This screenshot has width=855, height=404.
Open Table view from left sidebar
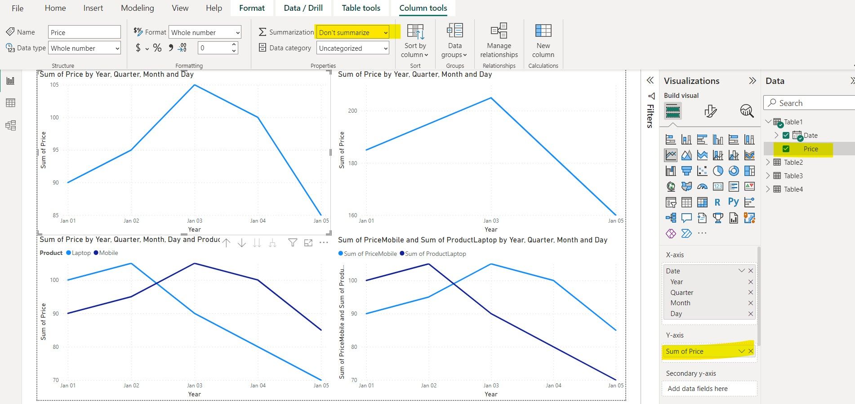coord(10,103)
